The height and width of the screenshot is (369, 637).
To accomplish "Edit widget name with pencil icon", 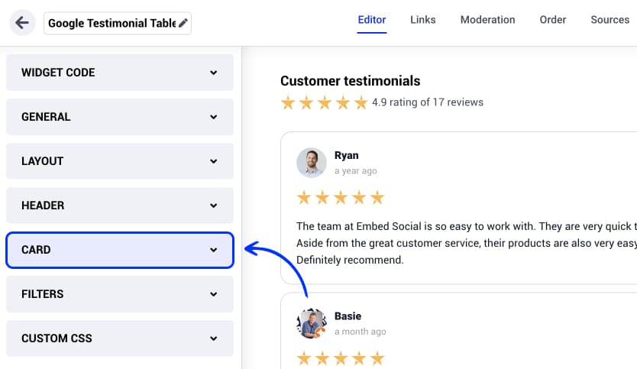I will 183,23.
